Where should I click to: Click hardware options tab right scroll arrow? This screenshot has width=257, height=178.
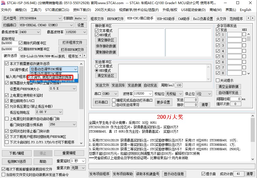[x=85, y=56]
